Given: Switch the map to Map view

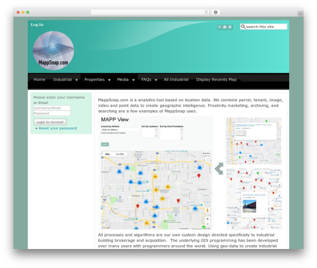Looking at the screenshot, I should (x=107, y=154).
